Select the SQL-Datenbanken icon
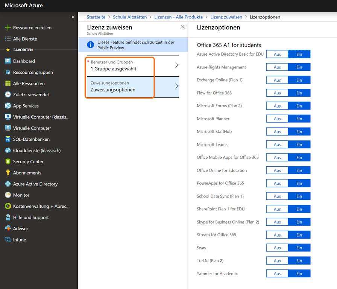Viewport: 337px width, 289px height. 8,139
